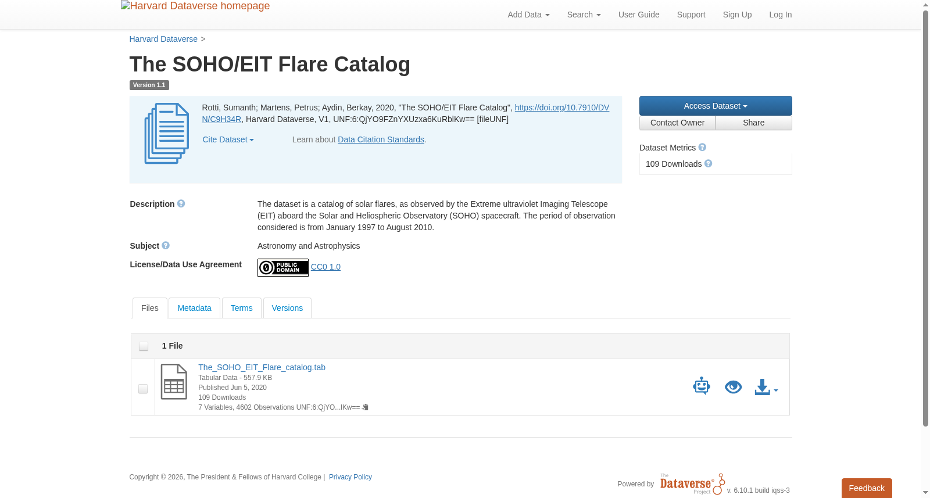930x498 pixels.
Task: Open help icon beside 109 Downloads metric
Action: [708, 164]
